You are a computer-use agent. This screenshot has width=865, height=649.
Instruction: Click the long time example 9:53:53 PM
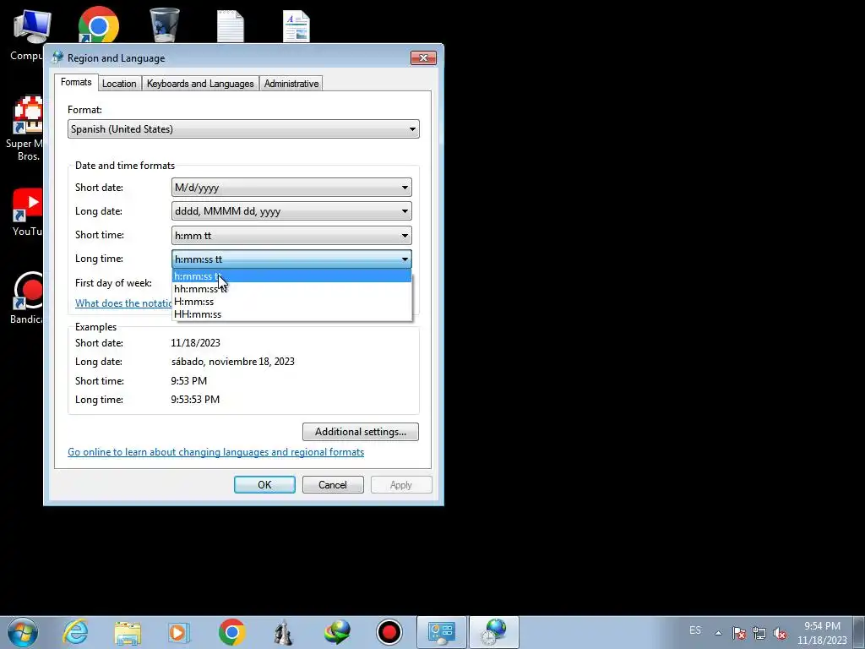195,400
